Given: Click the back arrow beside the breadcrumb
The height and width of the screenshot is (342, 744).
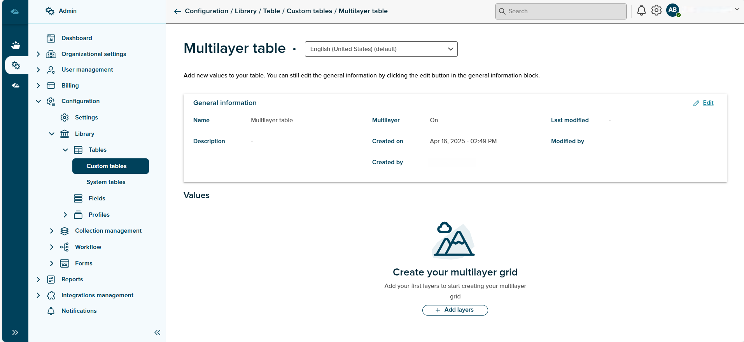Looking at the screenshot, I should pyautogui.click(x=177, y=11).
